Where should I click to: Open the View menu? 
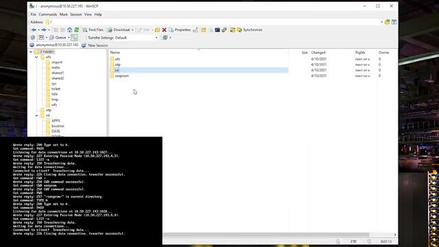pyautogui.click(x=88, y=14)
